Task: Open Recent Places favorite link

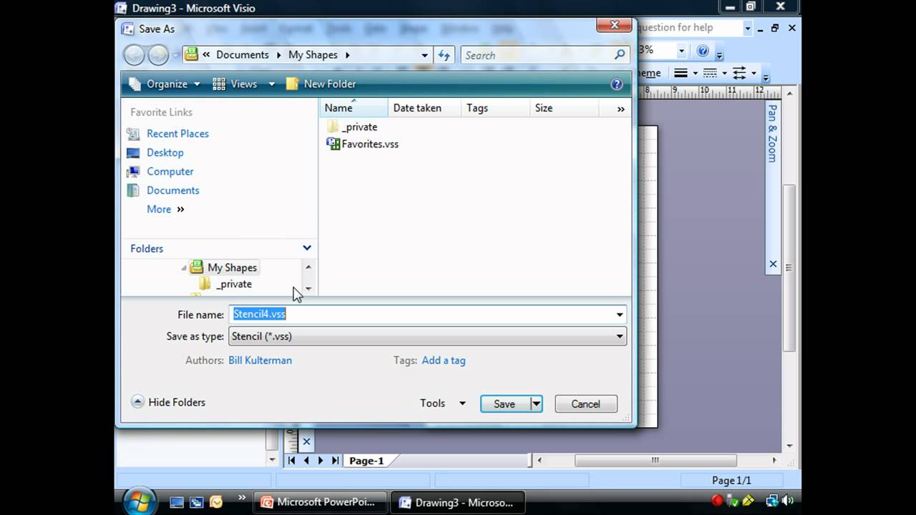Action: pos(177,134)
